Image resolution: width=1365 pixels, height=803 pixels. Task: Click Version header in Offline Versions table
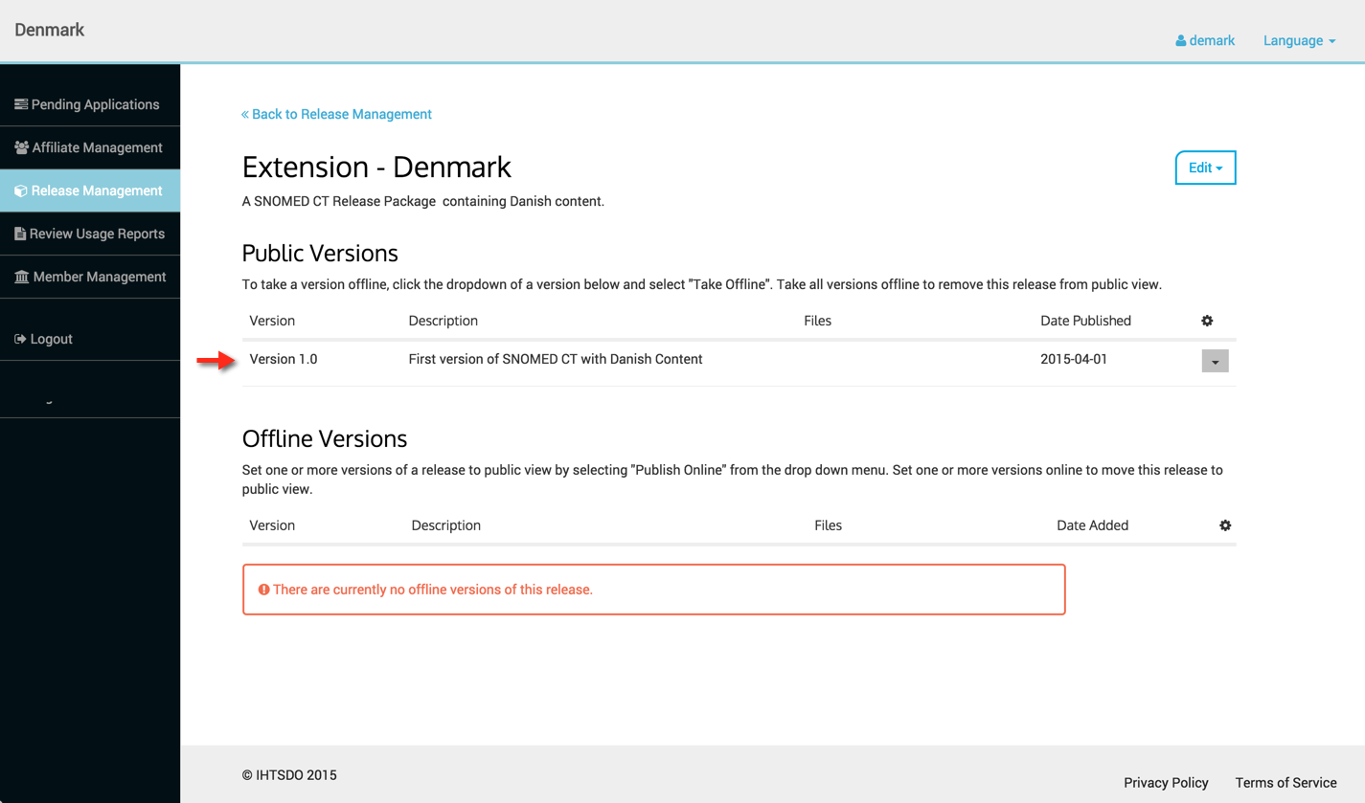(272, 525)
